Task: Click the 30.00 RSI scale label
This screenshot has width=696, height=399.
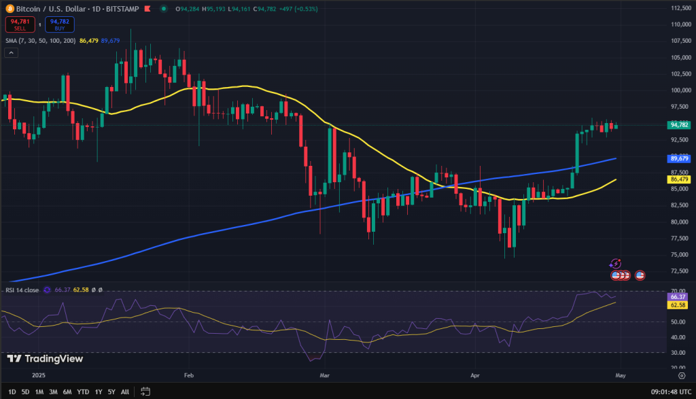Action: 678,353
